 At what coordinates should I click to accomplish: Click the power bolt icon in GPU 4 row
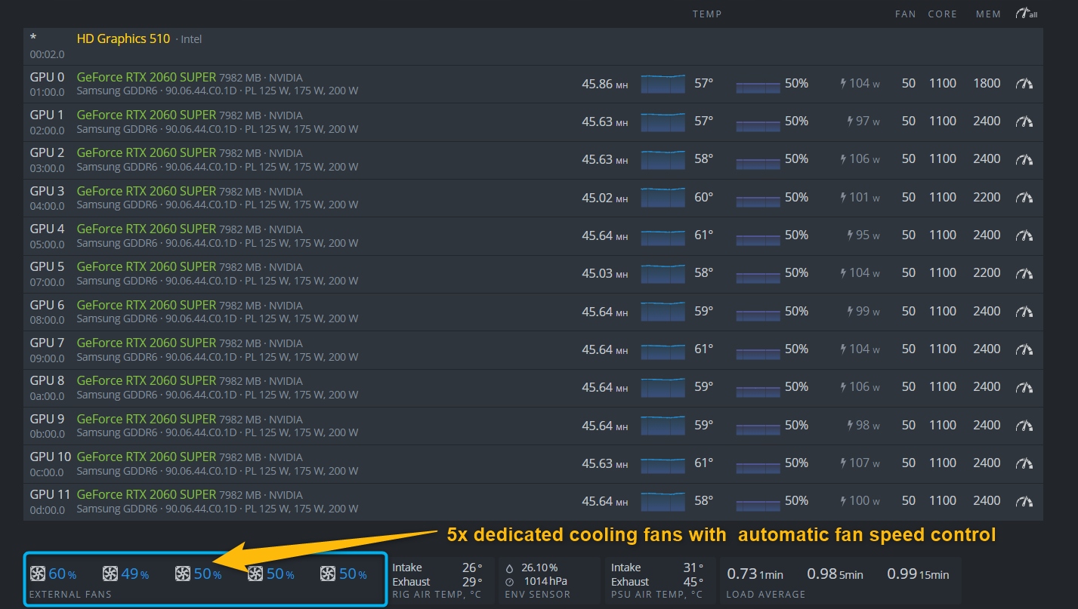851,235
